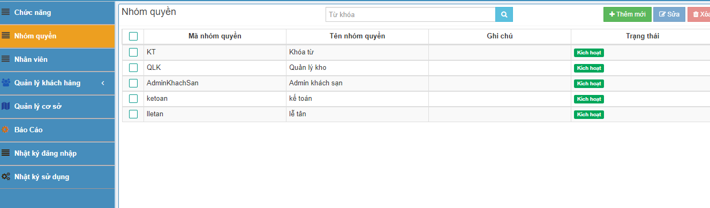Viewport: 710px width, 208px height.
Task: Click the Kích hoạt badge in ketoan row
Action: click(589, 99)
